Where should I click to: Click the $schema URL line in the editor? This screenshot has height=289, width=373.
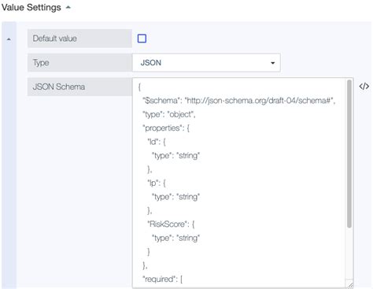[x=239, y=101]
